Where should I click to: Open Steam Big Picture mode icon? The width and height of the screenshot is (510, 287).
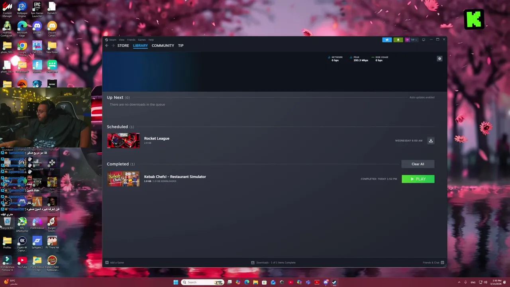click(424, 40)
